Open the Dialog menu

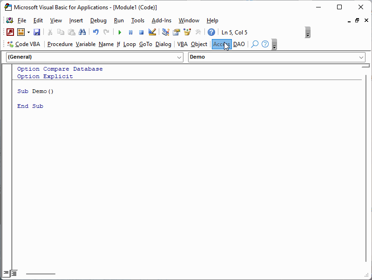click(163, 44)
